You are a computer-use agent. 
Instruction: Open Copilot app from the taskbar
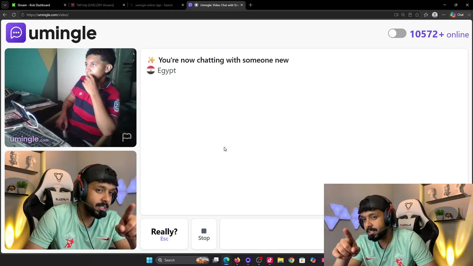click(313, 260)
